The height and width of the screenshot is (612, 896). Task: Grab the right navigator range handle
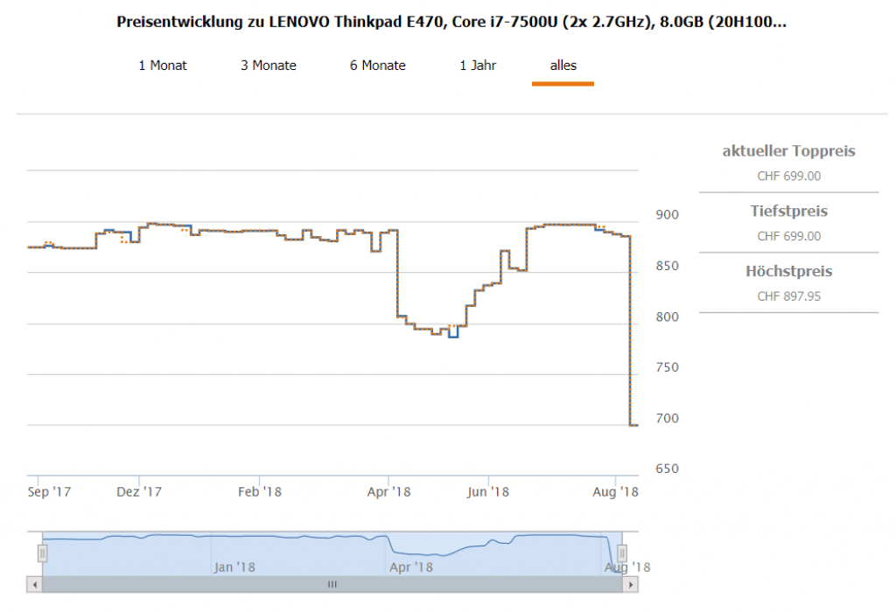pos(622,553)
